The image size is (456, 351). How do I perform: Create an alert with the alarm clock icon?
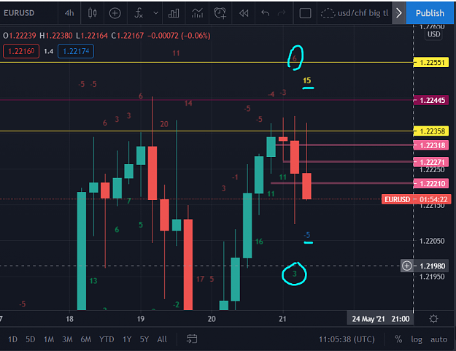(220, 13)
